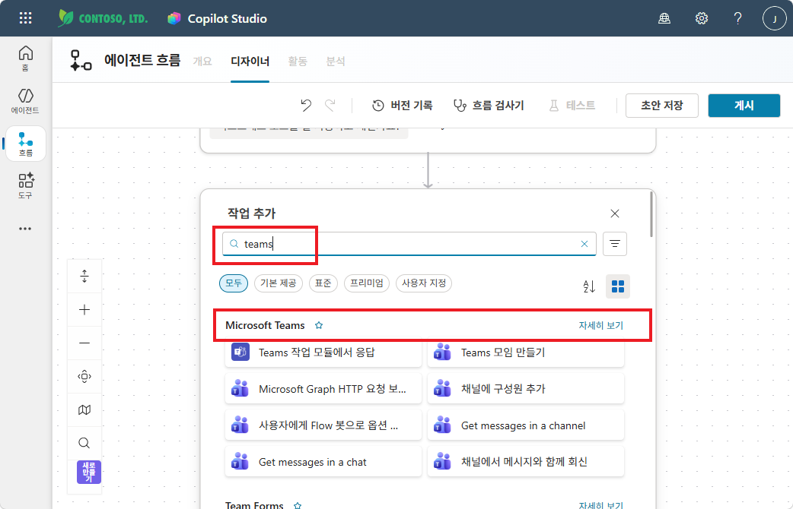Zoom in with the plus canvas control
This screenshot has height=509, width=793.
point(84,309)
